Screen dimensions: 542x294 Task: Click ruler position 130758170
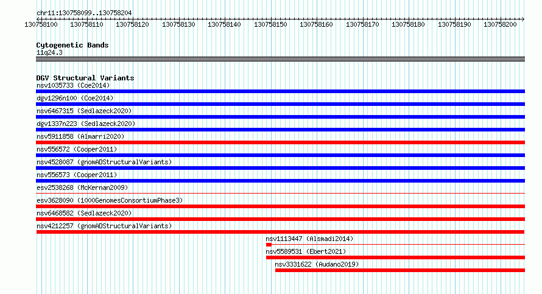point(362,24)
